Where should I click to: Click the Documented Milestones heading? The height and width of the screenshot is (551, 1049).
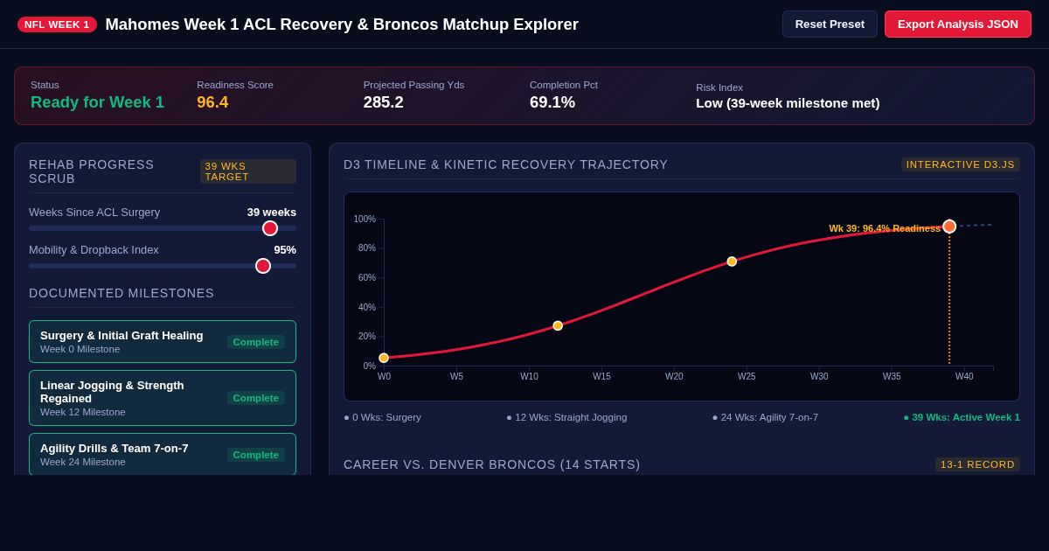coord(122,293)
